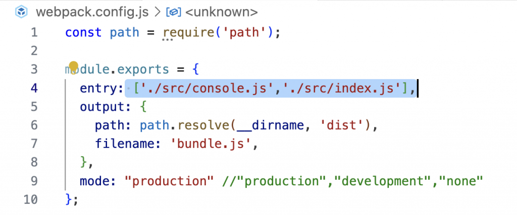
Task: Click the '__dirname' identifier
Action: coord(271,125)
